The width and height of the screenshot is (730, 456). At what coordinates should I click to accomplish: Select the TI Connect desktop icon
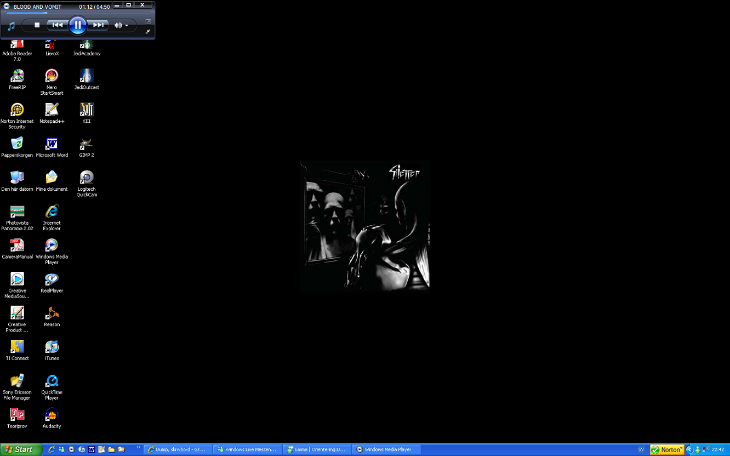point(17,351)
